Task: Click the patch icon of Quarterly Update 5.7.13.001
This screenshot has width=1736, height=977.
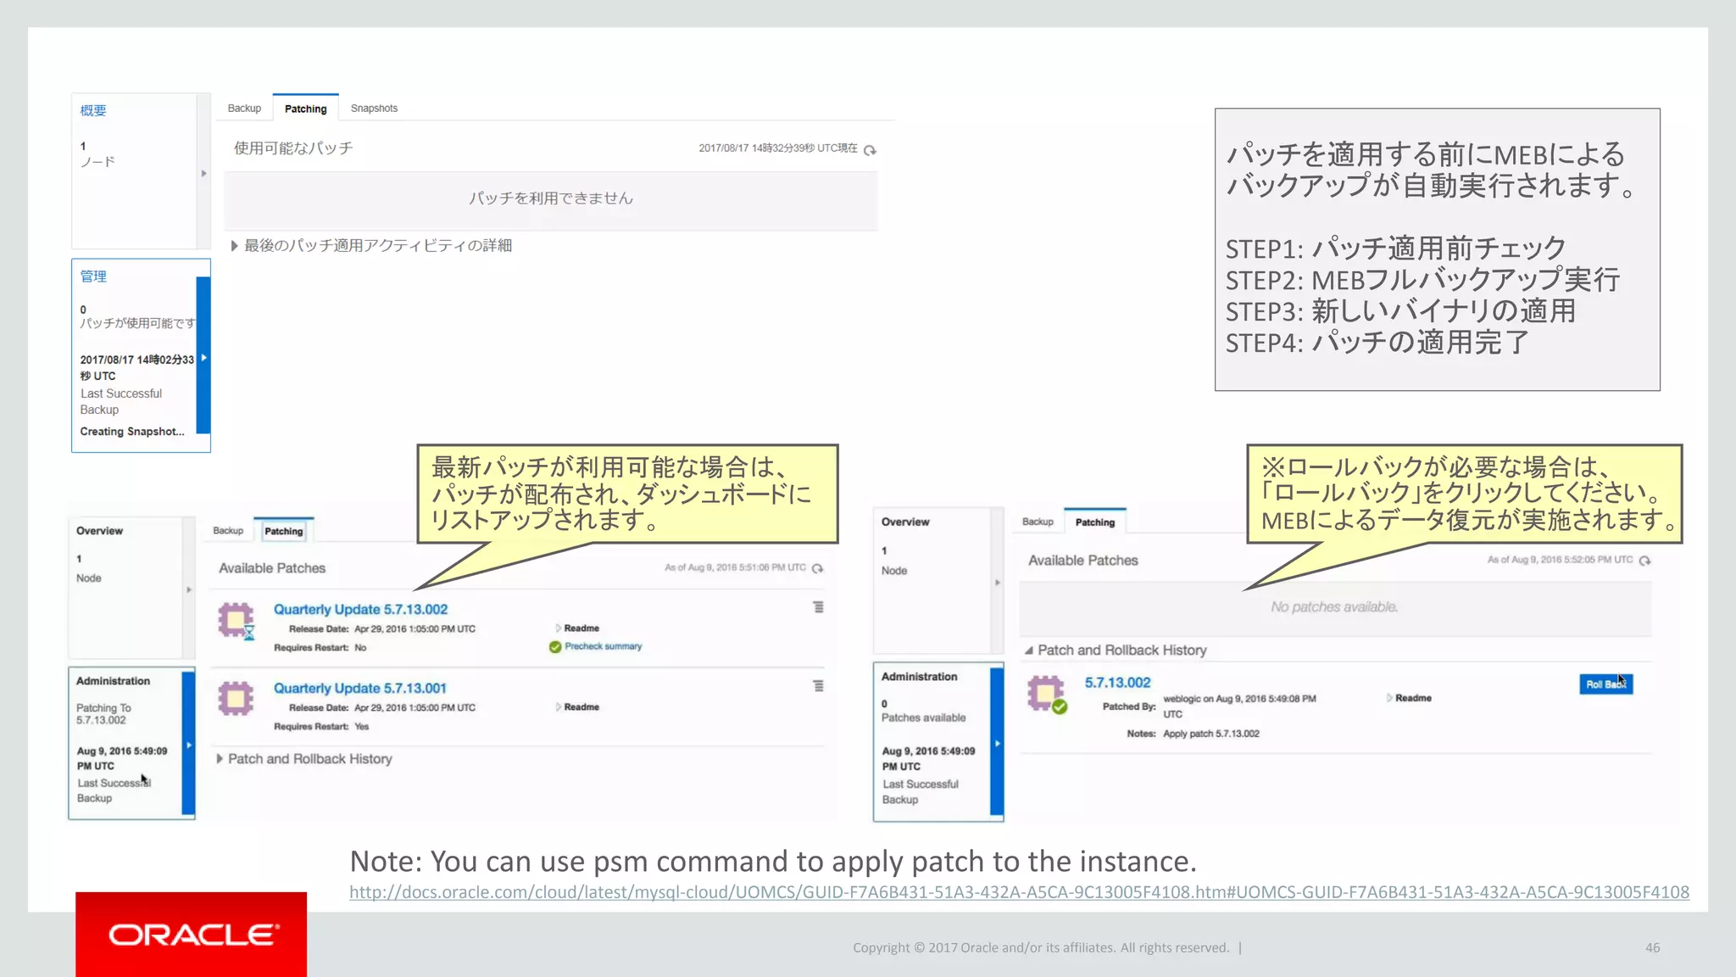Action: (236, 699)
